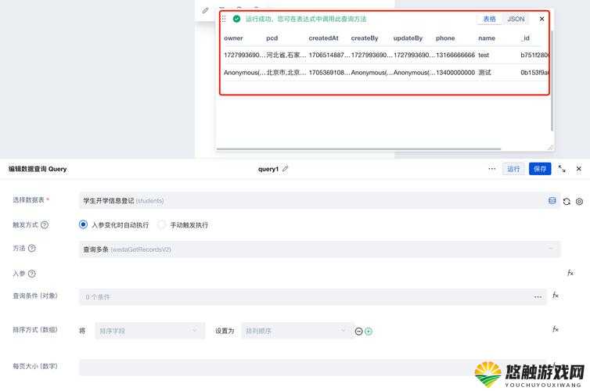
Task: Click the fx expression icon for 查询条件
Action: click(556, 296)
